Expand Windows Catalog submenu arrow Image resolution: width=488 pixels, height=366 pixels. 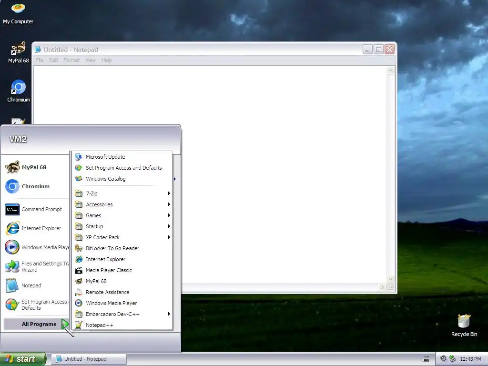175,179
